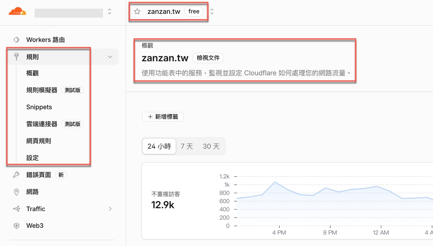
Task: Click the 不重複訪客 label
Action: click(x=166, y=194)
